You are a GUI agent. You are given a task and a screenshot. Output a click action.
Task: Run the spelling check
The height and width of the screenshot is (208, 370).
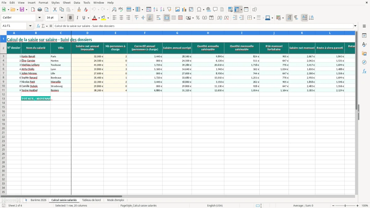click(121, 10)
